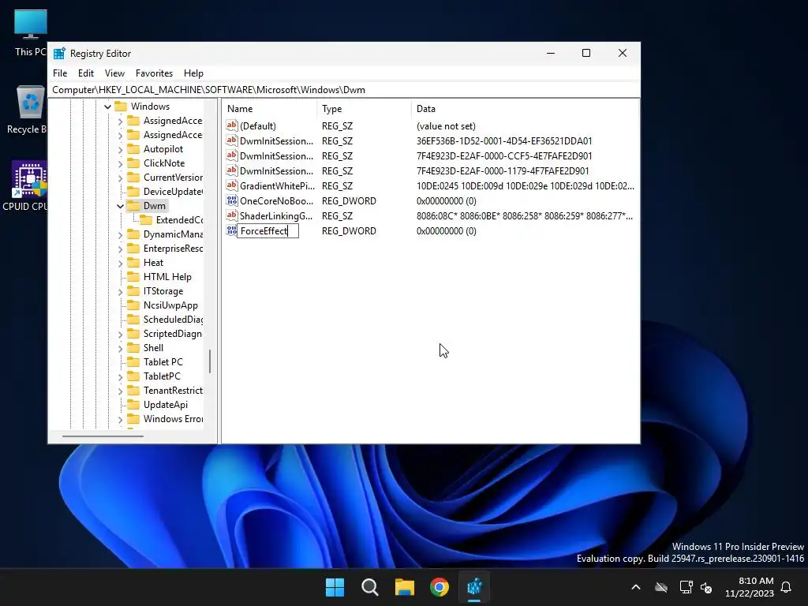Click the (Default) string value icon
808x606 pixels.
pyautogui.click(x=232, y=125)
